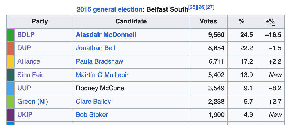Click the UKIP party link

(x=25, y=115)
